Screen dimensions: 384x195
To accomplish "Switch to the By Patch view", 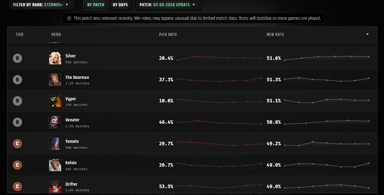I will pos(96,4).
